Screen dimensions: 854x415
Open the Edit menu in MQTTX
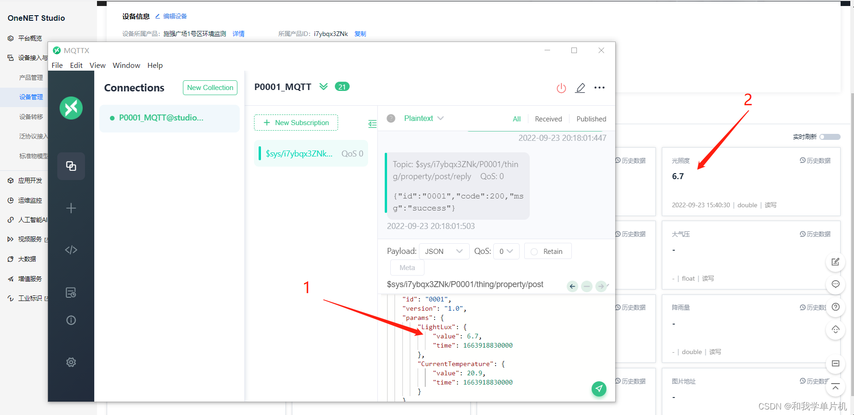pyautogui.click(x=76, y=65)
